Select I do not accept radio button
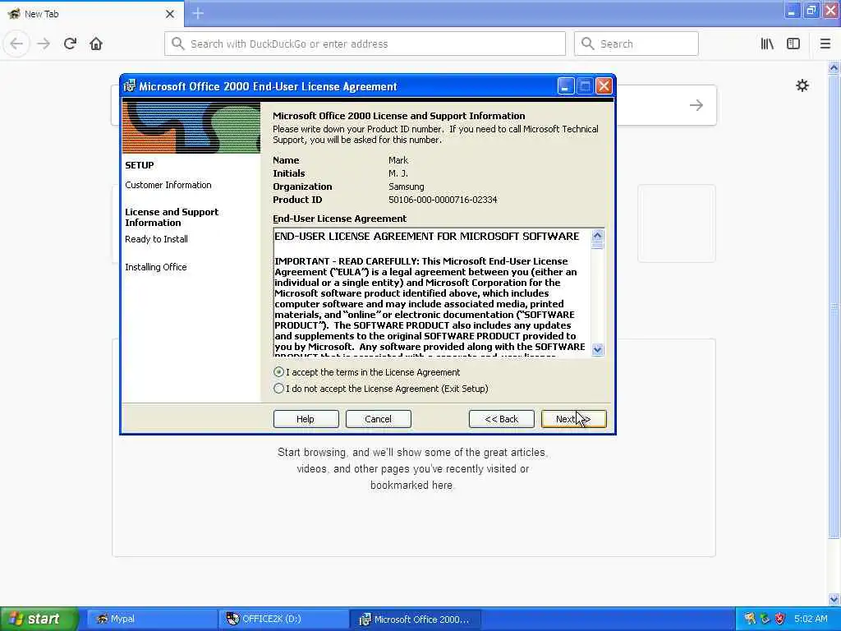Viewport: 841px width, 631px height. 278,389
